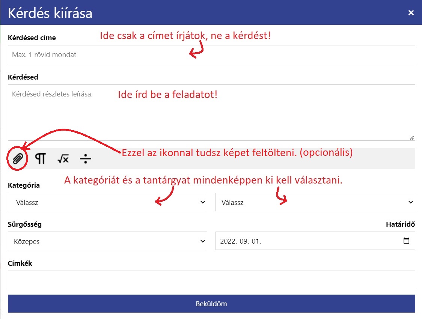Click the Határidő label

(x=400, y=224)
